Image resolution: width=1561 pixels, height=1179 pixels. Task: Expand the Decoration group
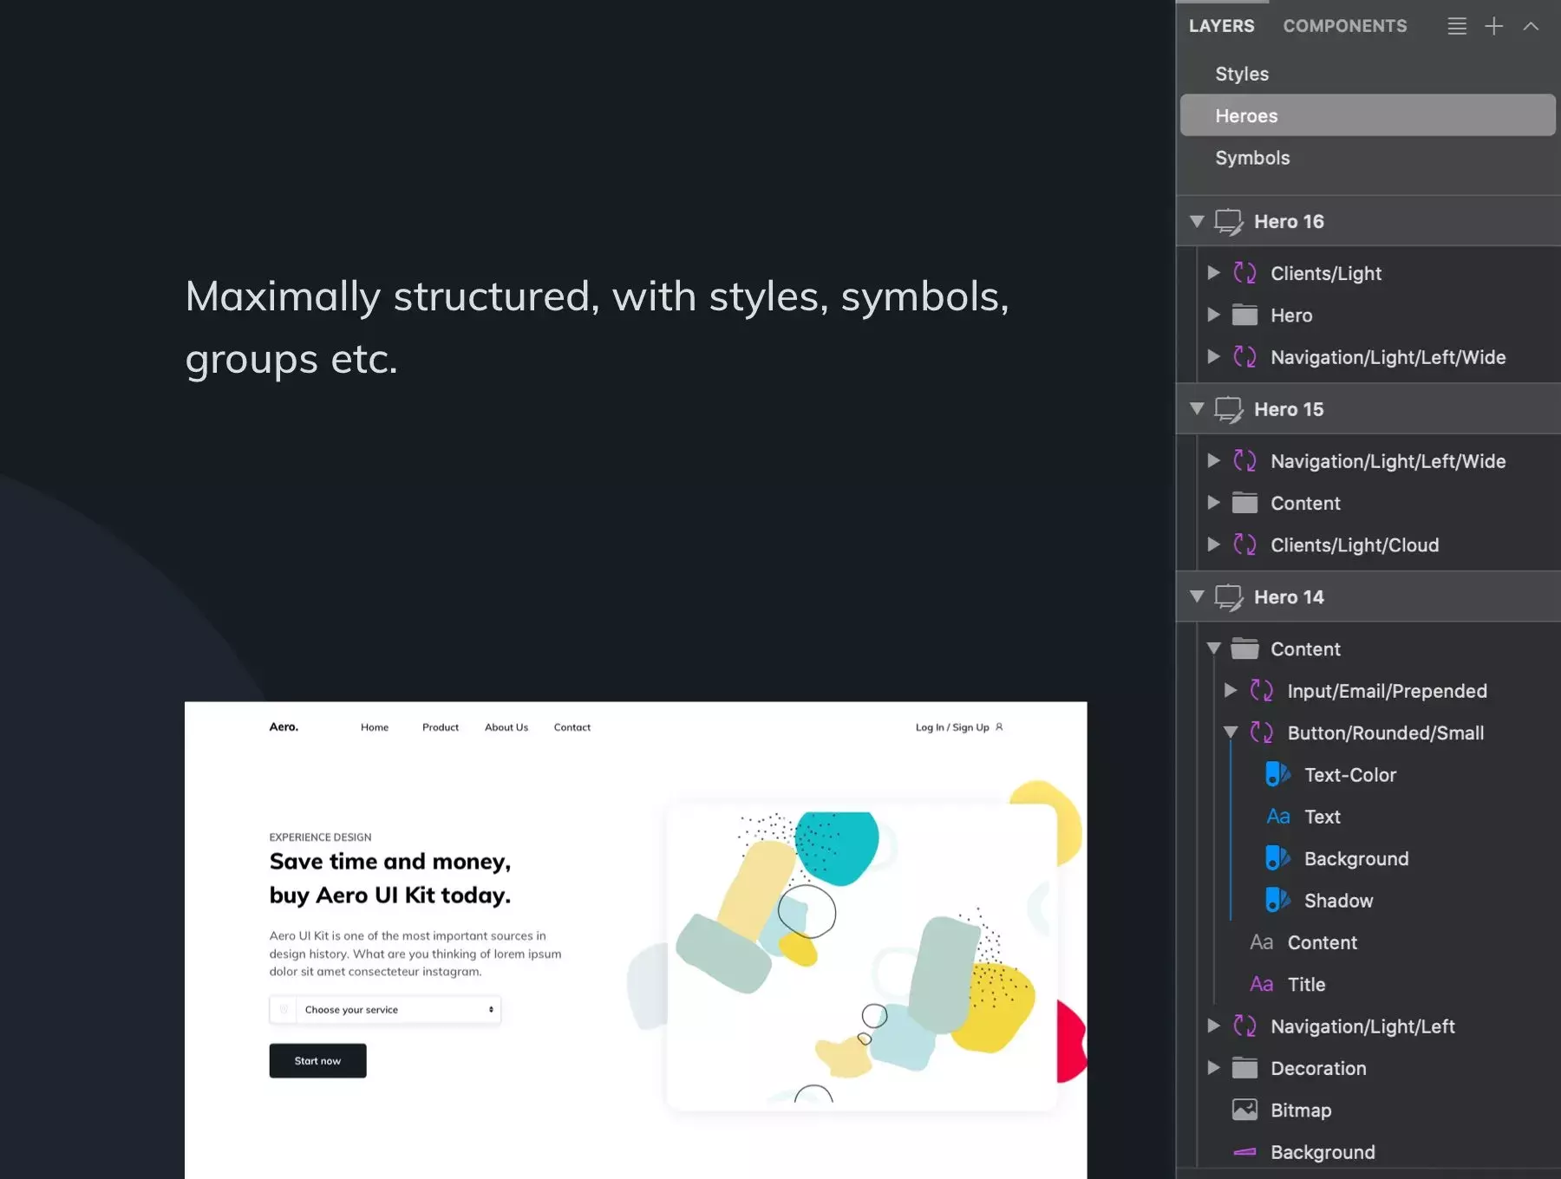(x=1214, y=1067)
